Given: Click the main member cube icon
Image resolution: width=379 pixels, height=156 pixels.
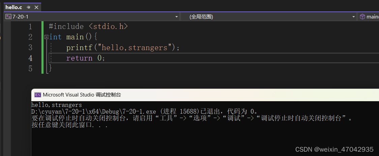Looking at the screenshot, I should tap(362, 16).
